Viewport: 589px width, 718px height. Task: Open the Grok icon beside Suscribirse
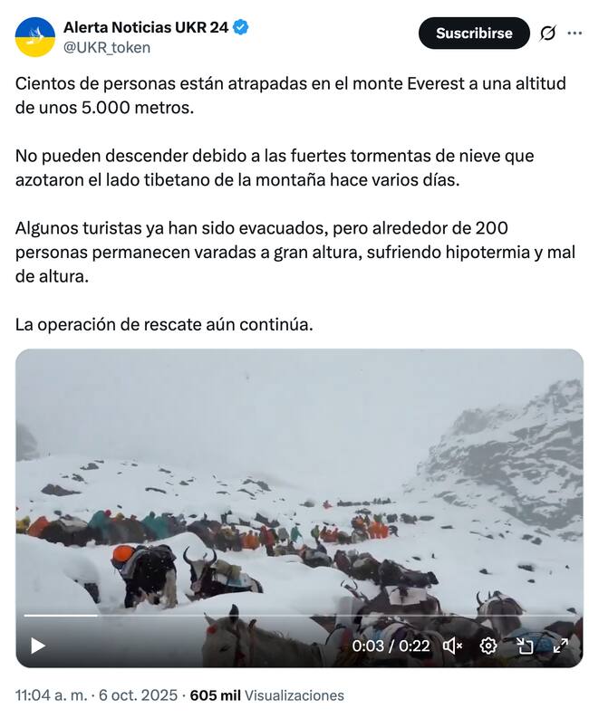tap(547, 34)
